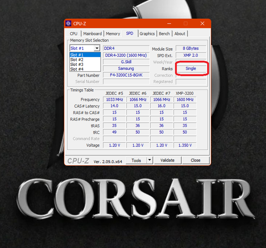Click the Samsung DRAM manufacturer field
This screenshot has height=248, width=266.
pos(126,69)
